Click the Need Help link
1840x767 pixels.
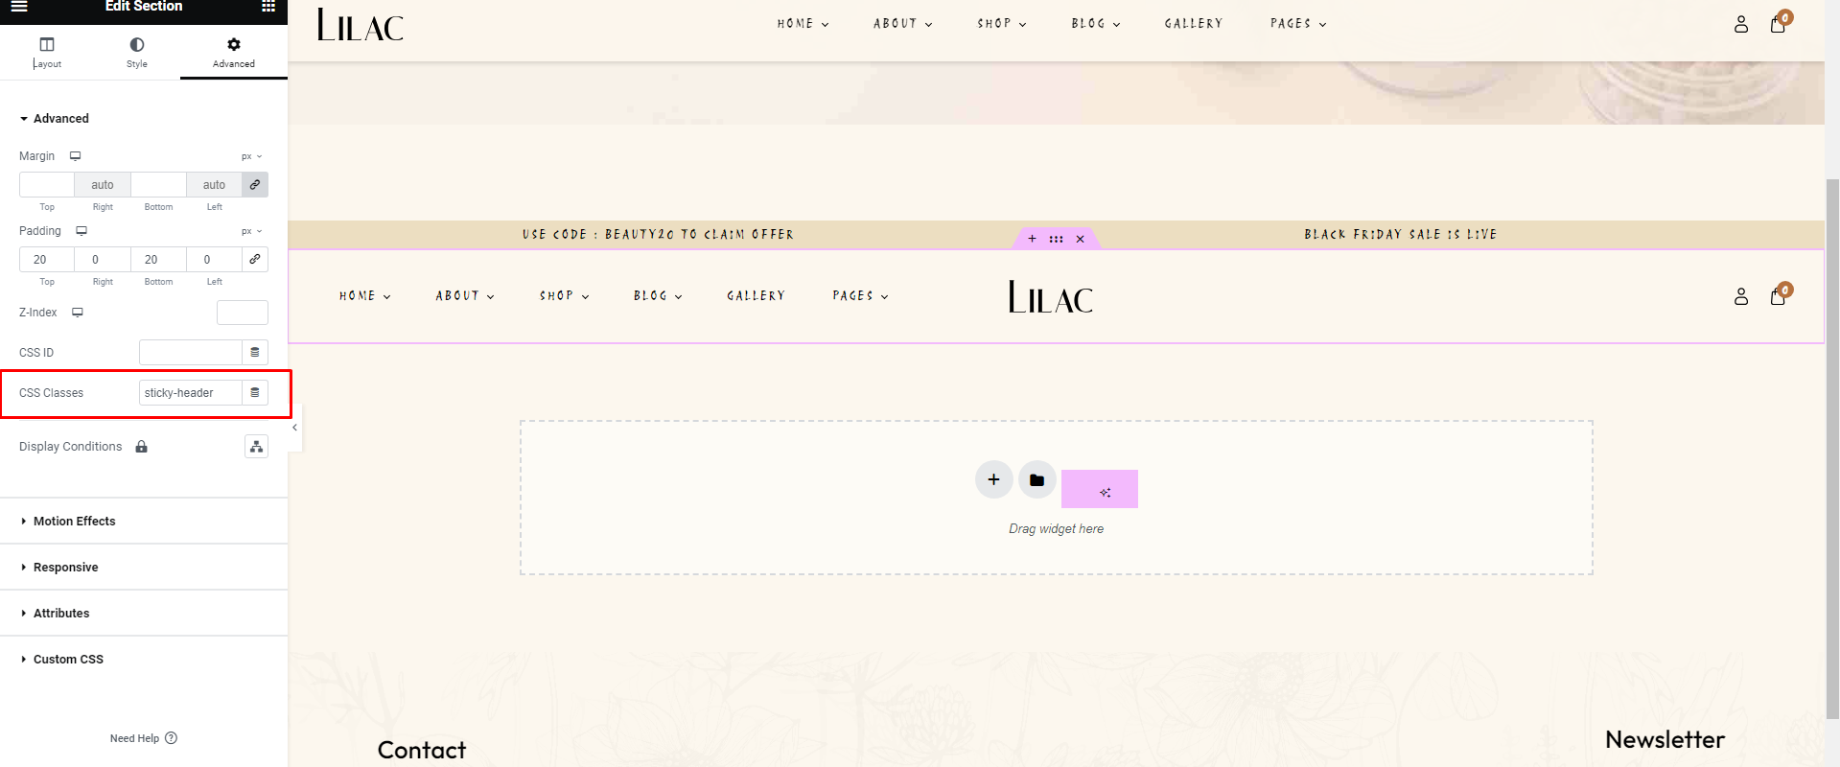(x=144, y=738)
